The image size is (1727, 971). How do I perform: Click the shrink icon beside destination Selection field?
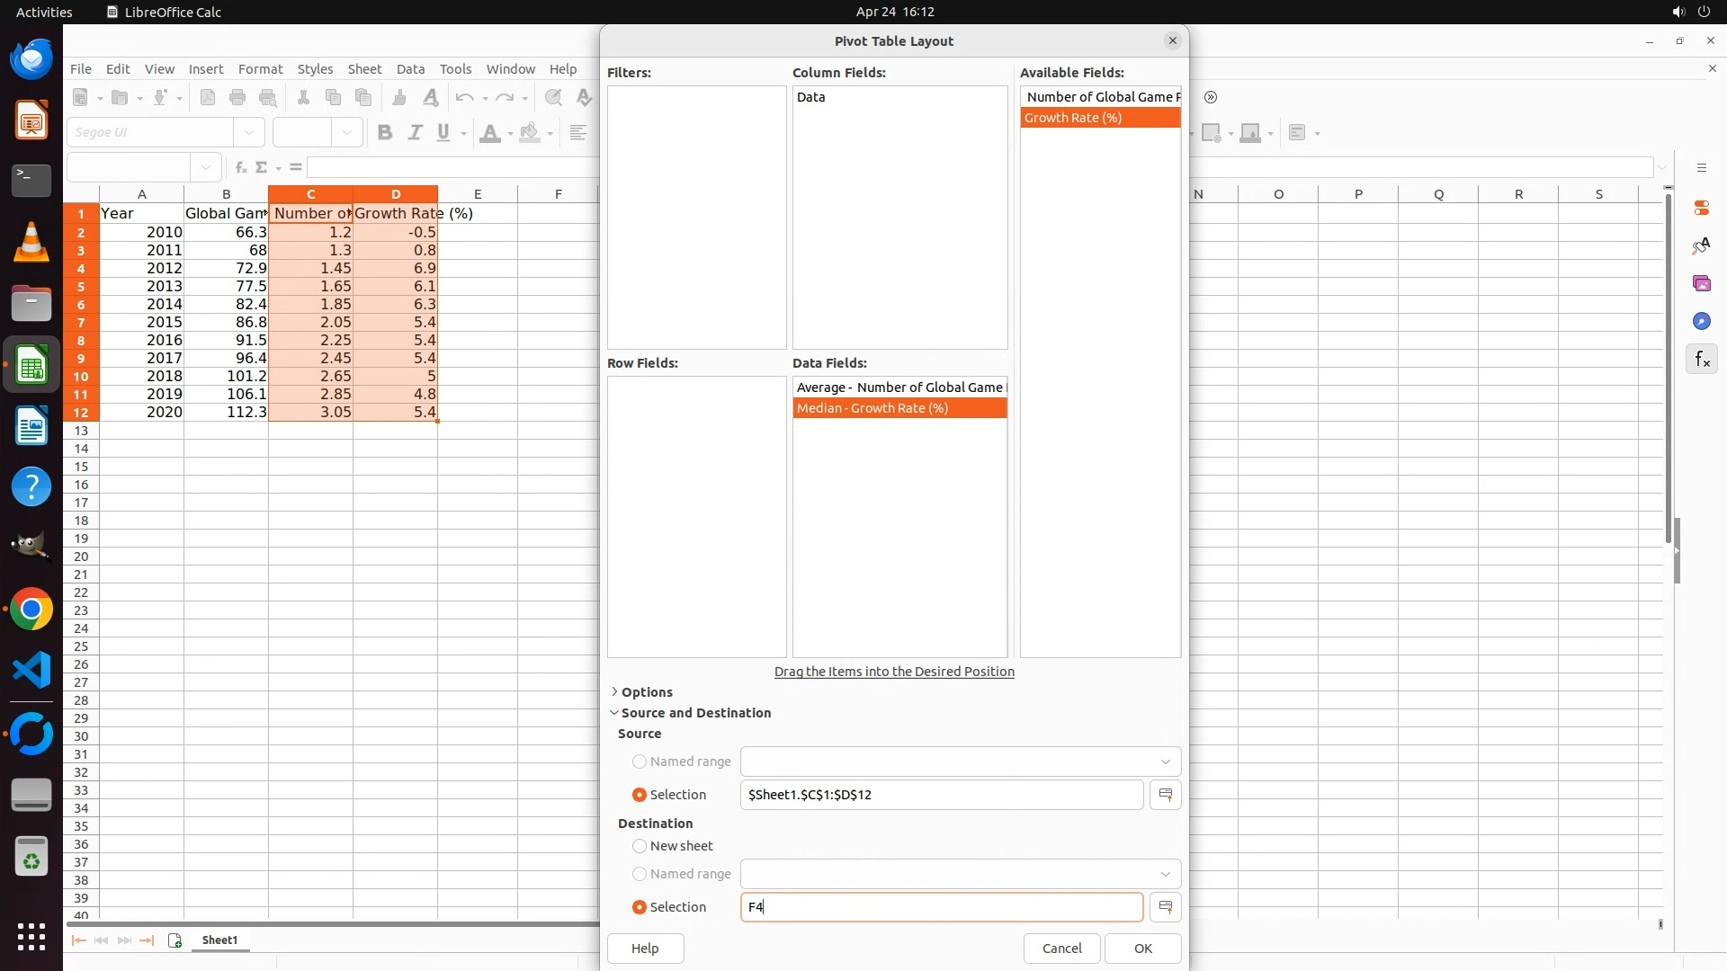[x=1165, y=907]
